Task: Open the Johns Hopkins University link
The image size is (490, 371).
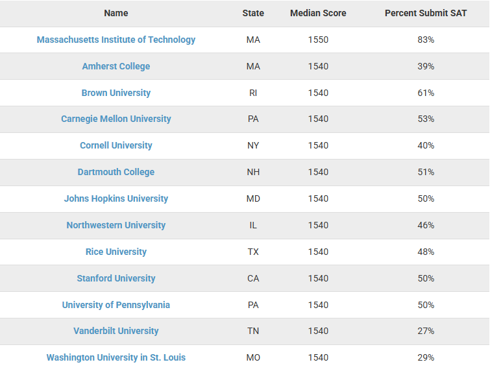Action: click(116, 198)
